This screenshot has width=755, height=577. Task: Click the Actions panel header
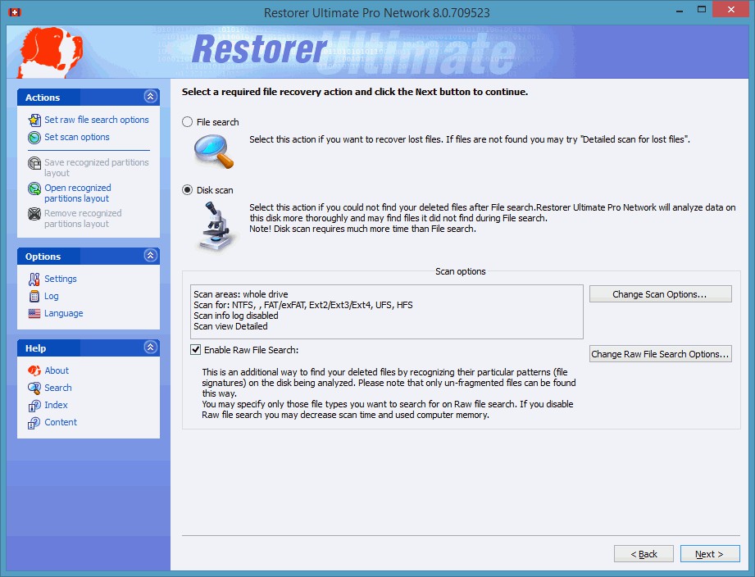click(x=89, y=98)
